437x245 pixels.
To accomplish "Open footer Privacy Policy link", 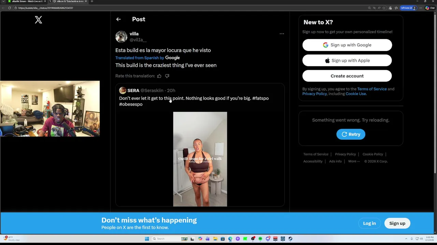I will pyautogui.click(x=345, y=154).
